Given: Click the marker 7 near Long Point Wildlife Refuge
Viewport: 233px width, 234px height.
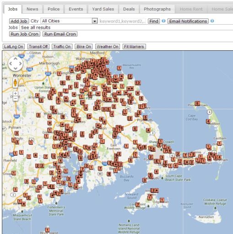Looking at the screenshot, I should [x=138, y=204].
